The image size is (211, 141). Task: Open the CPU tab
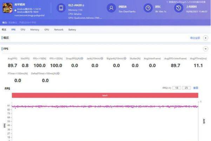point(23,30)
